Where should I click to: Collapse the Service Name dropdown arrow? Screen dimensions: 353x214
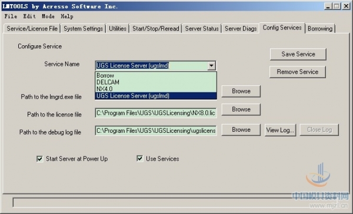(211, 66)
